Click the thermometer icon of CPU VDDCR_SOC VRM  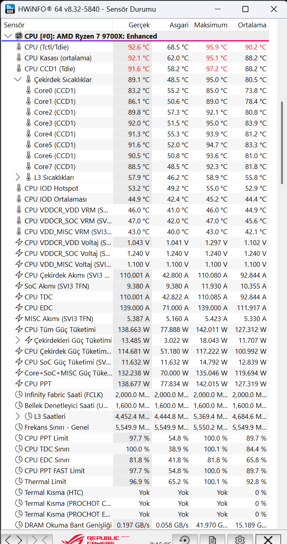19,221
